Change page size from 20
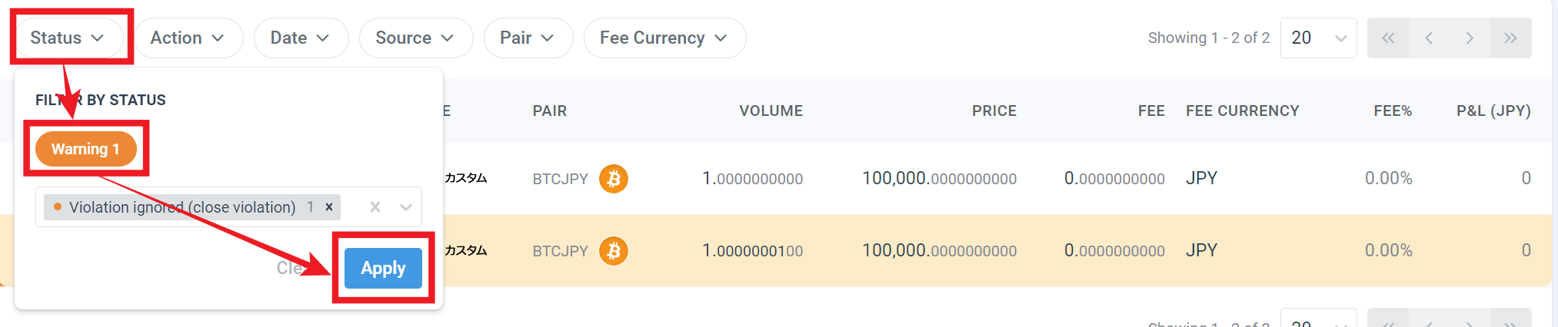The image size is (1558, 327). click(1318, 38)
